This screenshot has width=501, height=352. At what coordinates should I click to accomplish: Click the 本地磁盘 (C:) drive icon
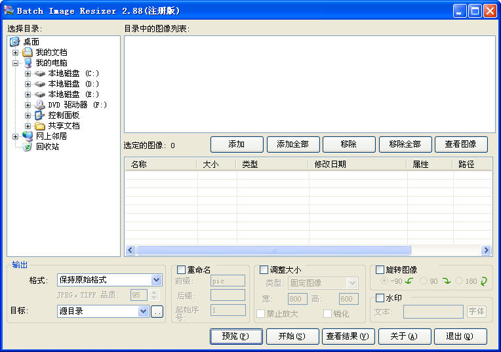click(x=40, y=73)
